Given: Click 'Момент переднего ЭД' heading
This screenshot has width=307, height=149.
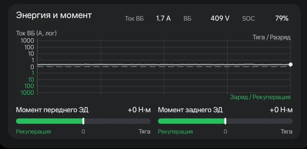Looking at the screenshot, I should pyautogui.click(x=52, y=110).
